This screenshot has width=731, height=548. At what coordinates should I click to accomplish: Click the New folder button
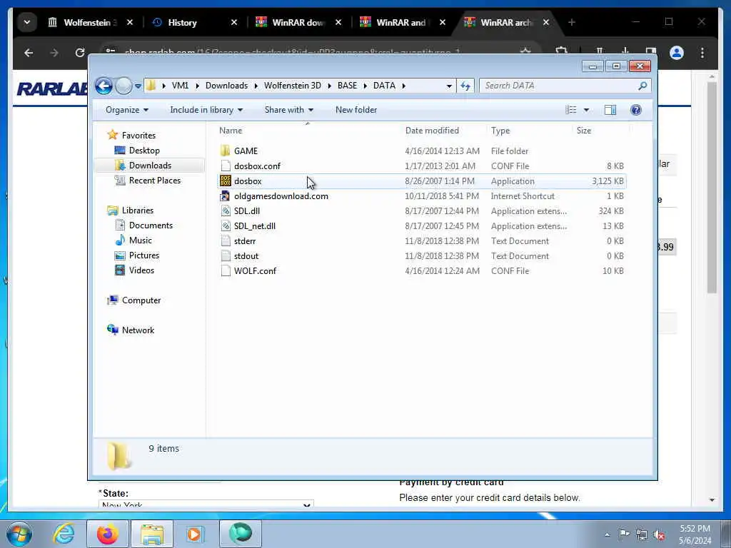tap(356, 110)
